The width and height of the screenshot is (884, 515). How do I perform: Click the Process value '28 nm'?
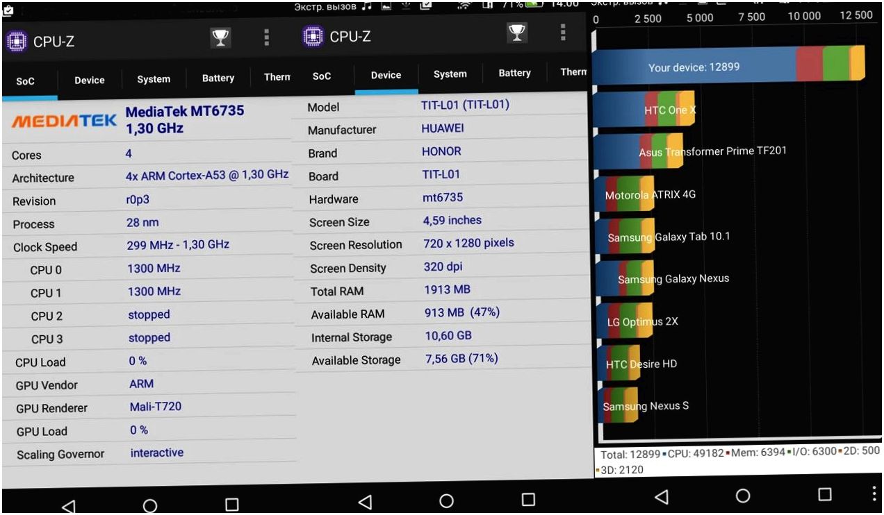142,222
